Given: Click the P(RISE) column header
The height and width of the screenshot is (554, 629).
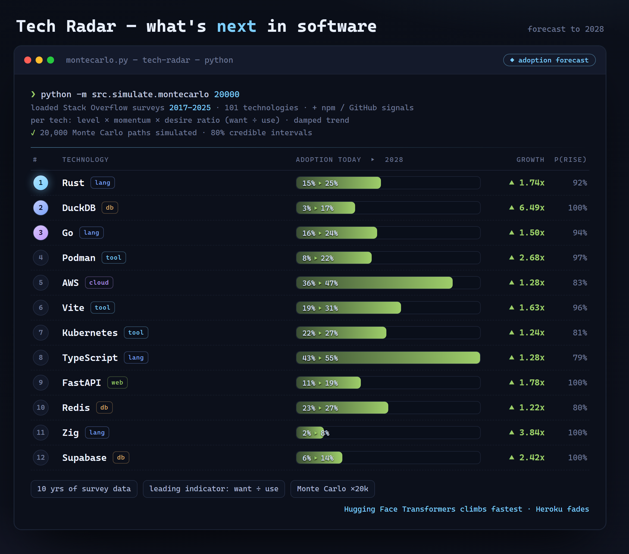Looking at the screenshot, I should (x=571, y=160).
